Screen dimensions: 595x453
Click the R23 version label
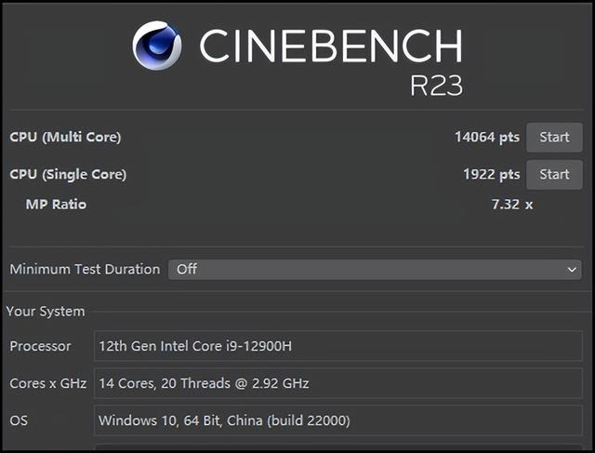click(436, 86)
